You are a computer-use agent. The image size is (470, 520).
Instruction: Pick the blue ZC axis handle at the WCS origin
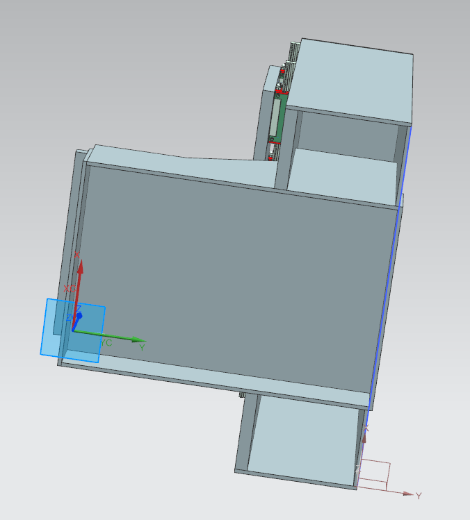(x=79, y=316)
